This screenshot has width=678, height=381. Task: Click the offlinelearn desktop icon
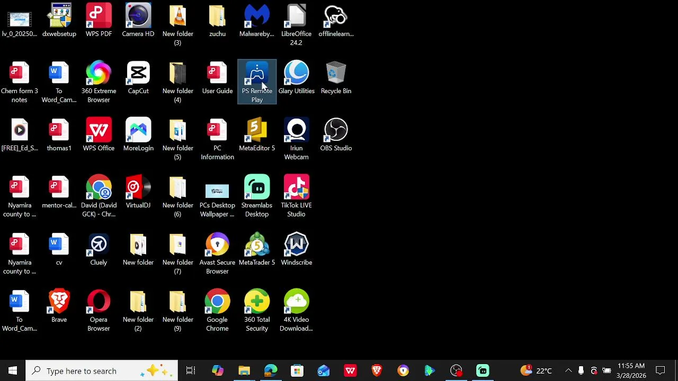coord(336,20)
